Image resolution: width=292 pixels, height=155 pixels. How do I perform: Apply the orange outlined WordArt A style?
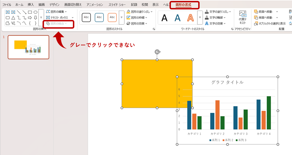pos(190,17)
